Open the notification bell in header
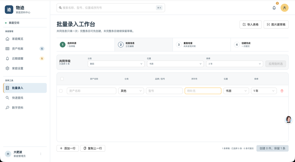295x162 pixels. 274,8
